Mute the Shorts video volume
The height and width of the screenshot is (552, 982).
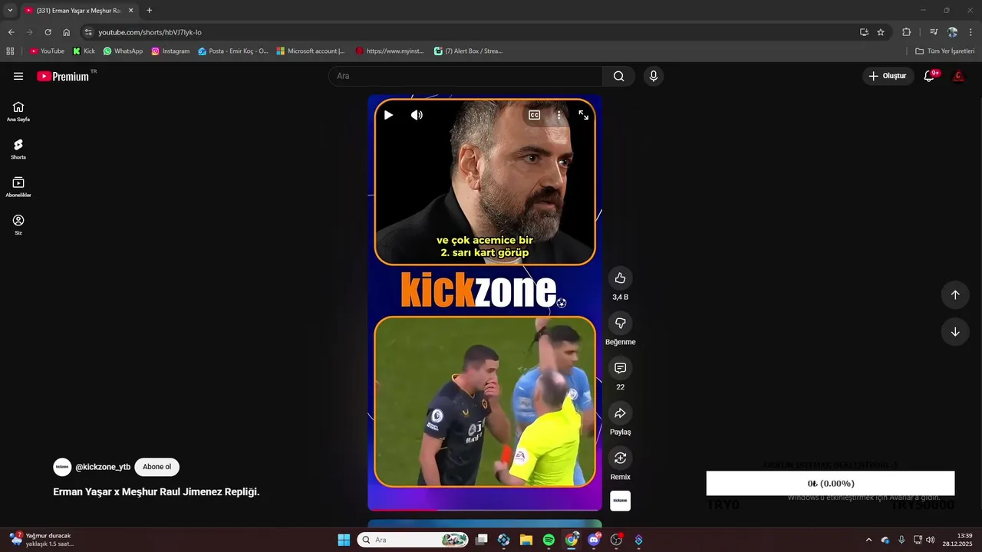coord(417,115)
